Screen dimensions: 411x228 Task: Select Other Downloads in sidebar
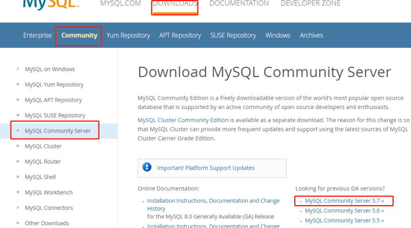(47, 223)
